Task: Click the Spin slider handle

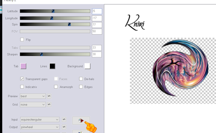Action: (69, 24)
